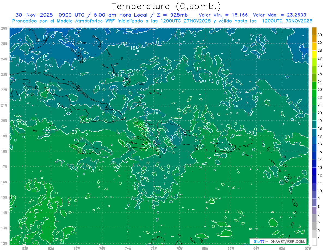The width and height of the screenshot is (327, 252).
Task: Click the '78W' longitude axis label
Action: (x=77, y=248)
